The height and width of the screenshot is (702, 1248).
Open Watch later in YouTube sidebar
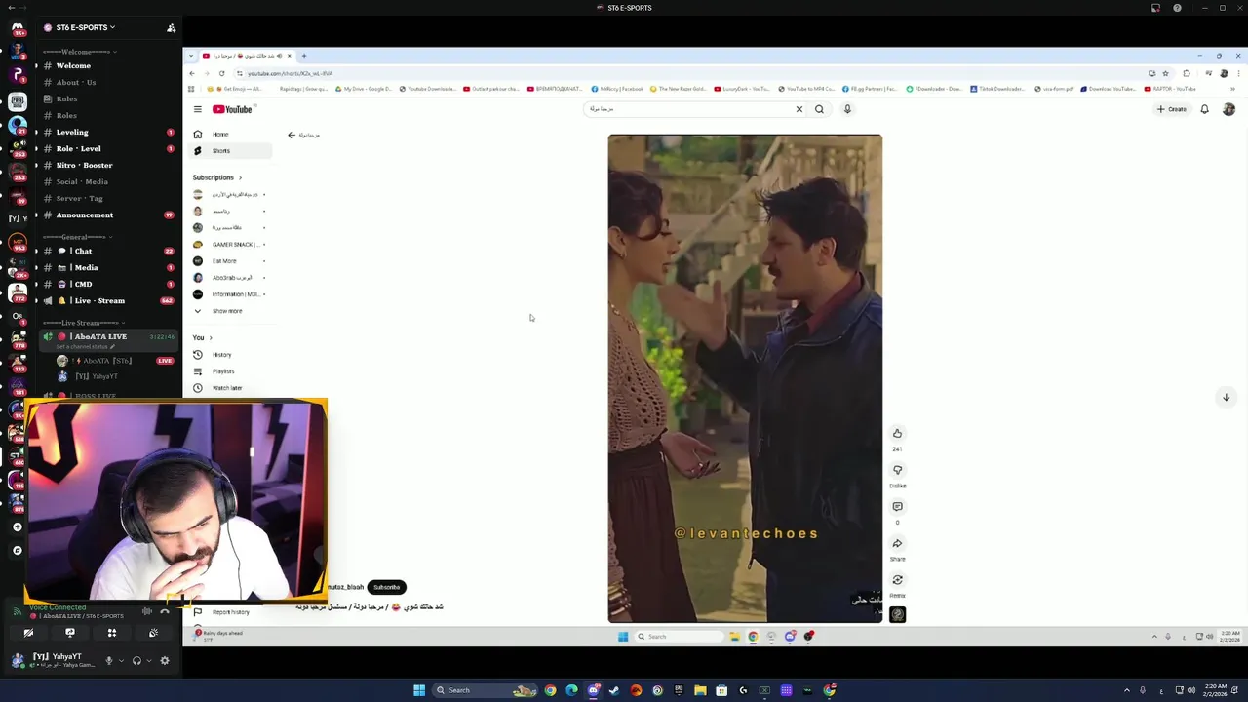coord(231,388)
